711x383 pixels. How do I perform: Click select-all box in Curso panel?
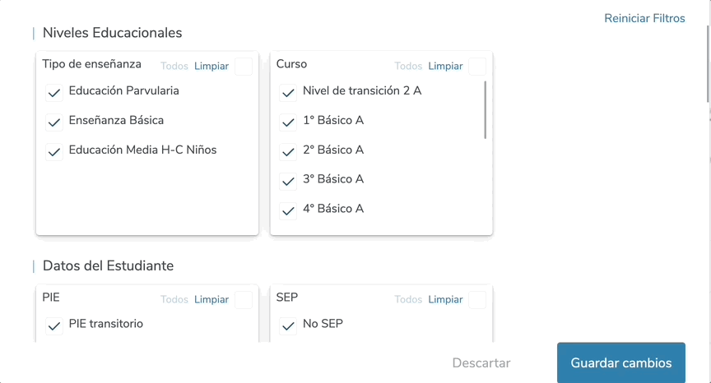coord(477,67)
